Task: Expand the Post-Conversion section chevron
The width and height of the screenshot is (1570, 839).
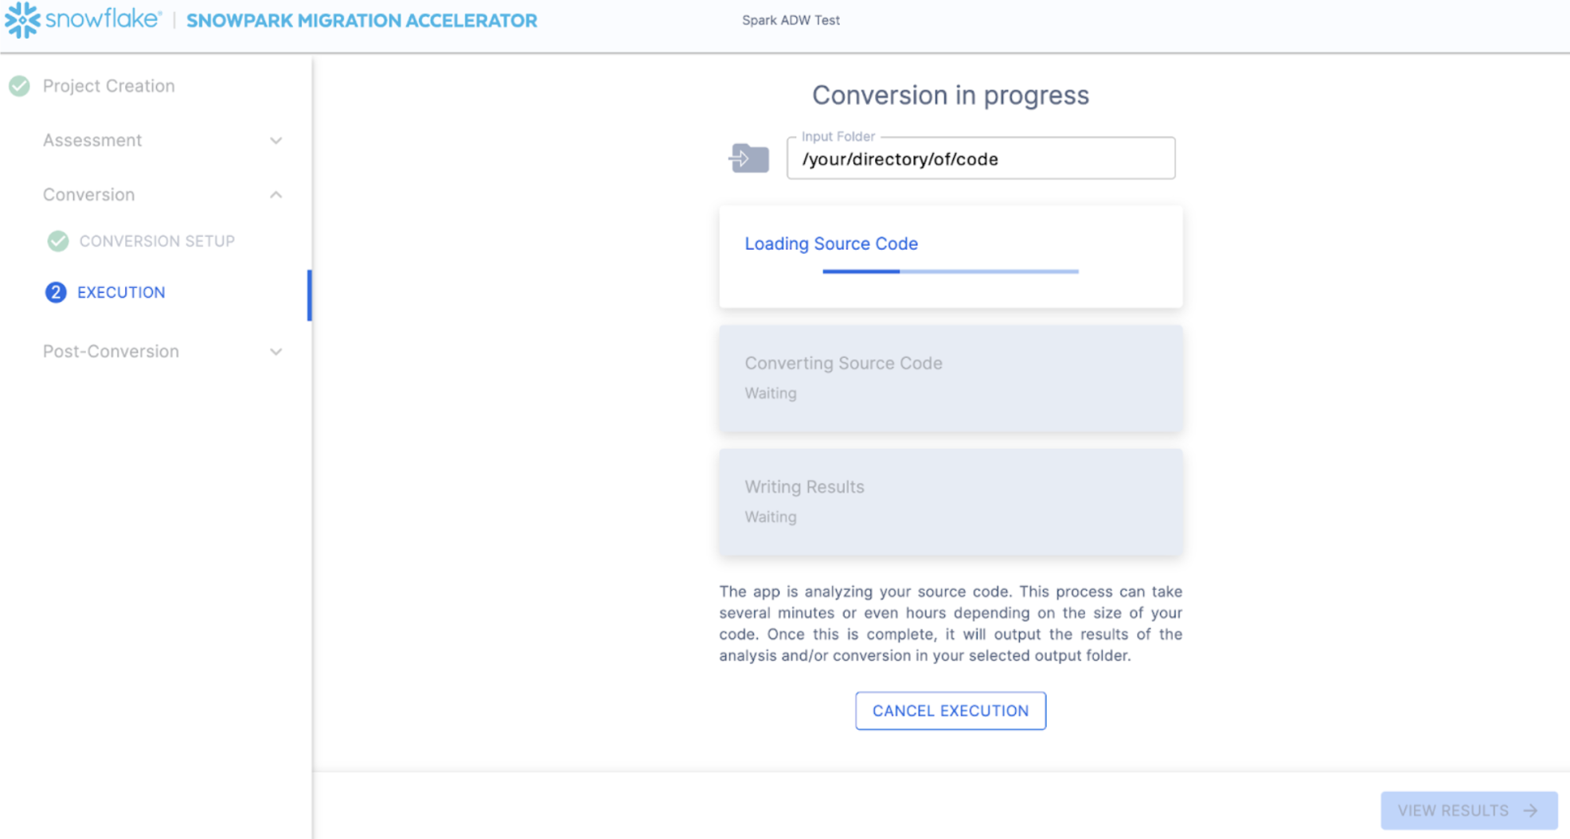Action: pyautogui.click(x=275, y=352)
